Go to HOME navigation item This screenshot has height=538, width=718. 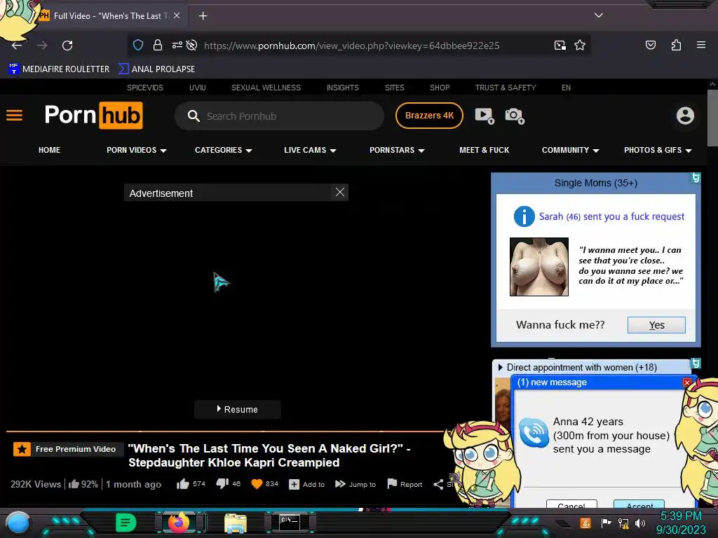pyautogui.click(x=50, y=150)
